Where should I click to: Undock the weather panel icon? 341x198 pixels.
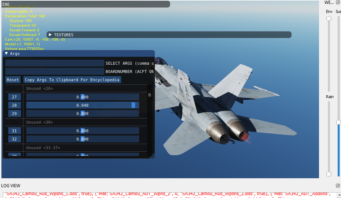coord(338,3)
